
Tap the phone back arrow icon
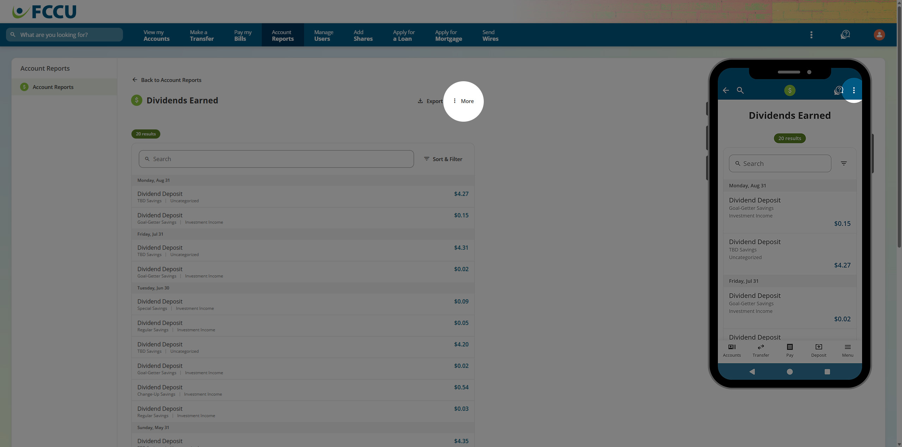coord(726,90)
